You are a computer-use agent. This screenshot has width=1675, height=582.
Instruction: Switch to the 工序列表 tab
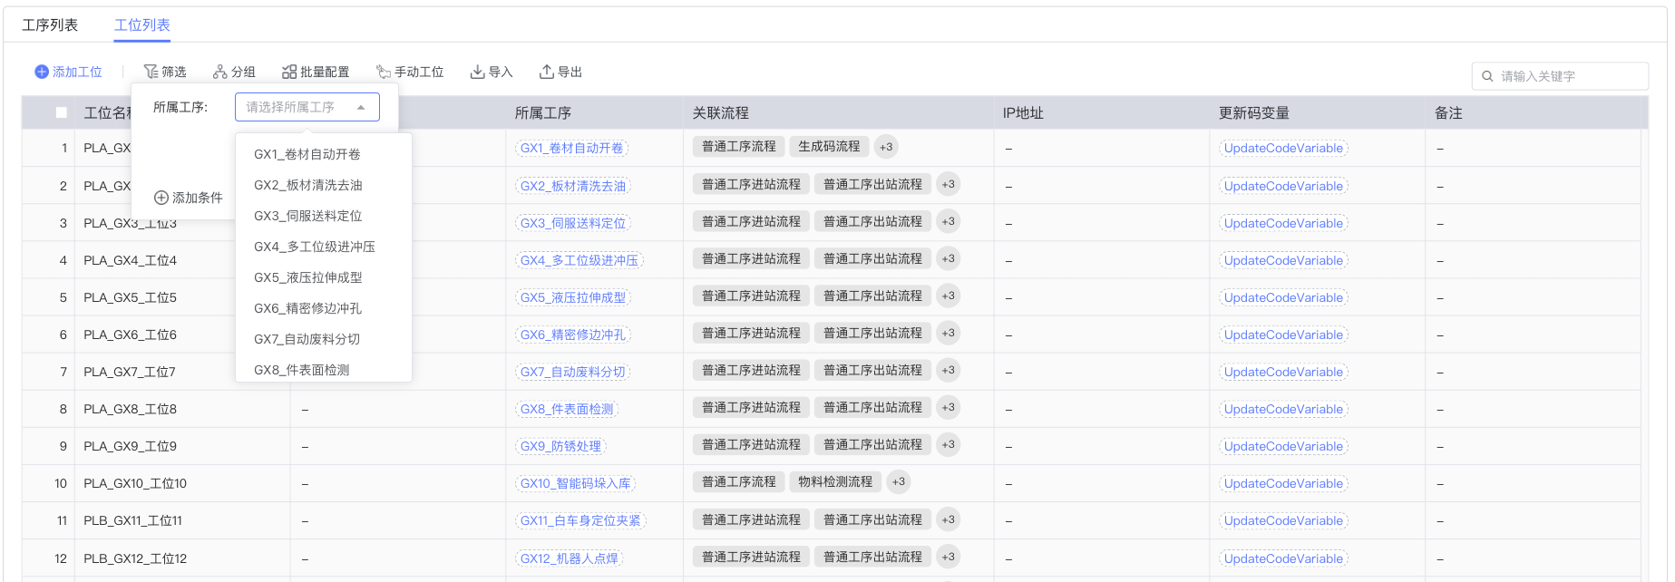(x=50, y=24)
